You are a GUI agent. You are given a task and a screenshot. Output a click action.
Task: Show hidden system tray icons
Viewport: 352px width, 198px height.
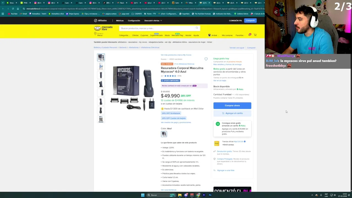[312, 195]
